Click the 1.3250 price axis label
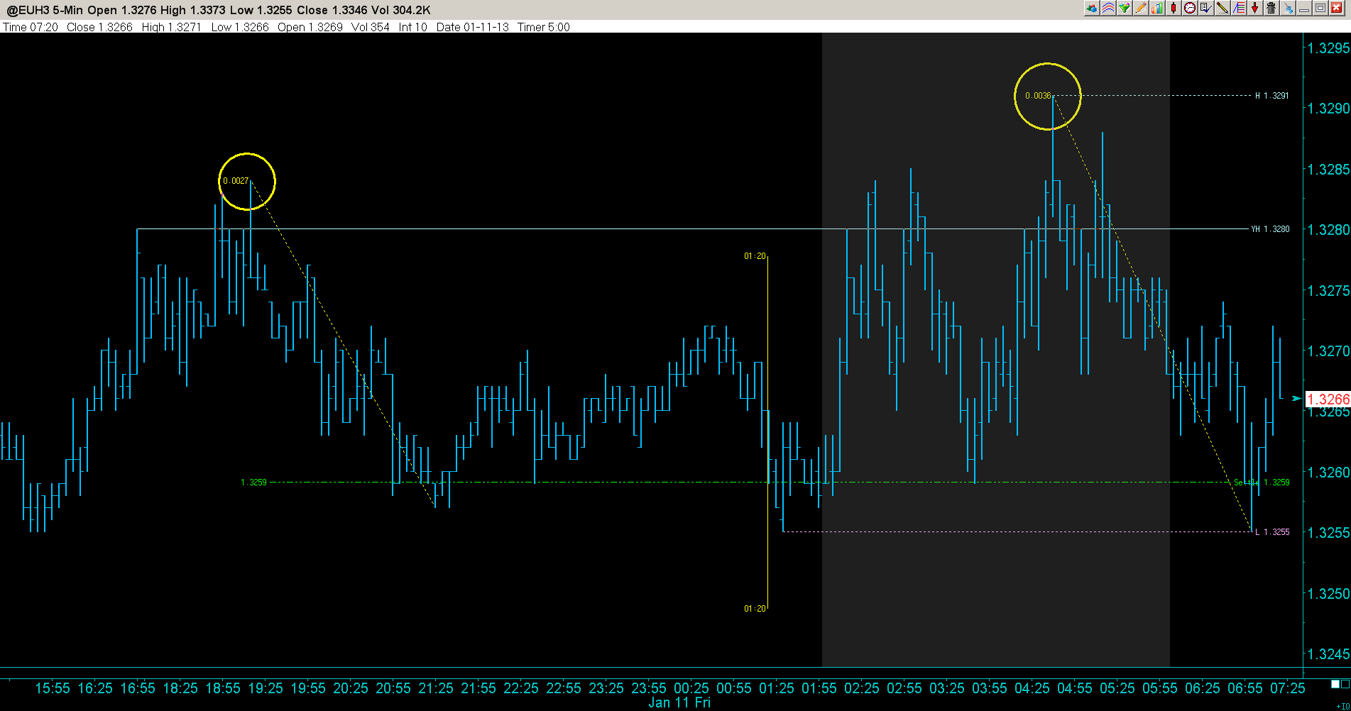1351x711 pixels. [1328, 594]
